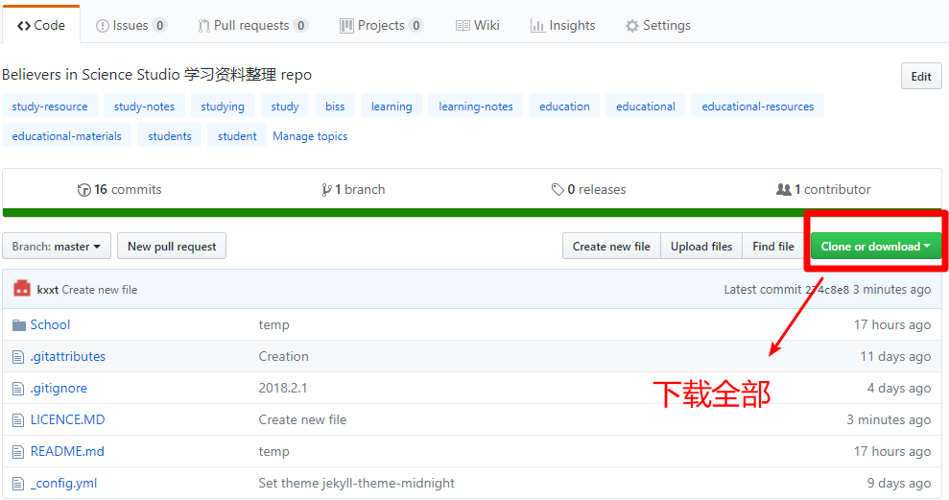Click the kxxt user avatar
Screen dimensions: 949x500
point(22,288)
